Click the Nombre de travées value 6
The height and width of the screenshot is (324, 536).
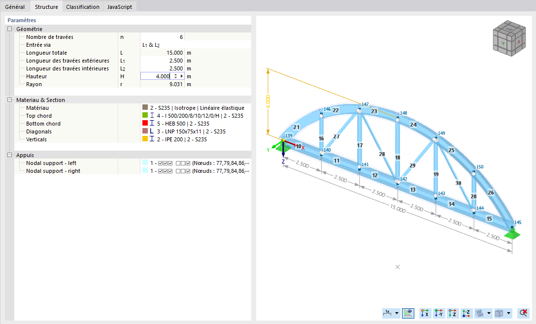(163, 37)
